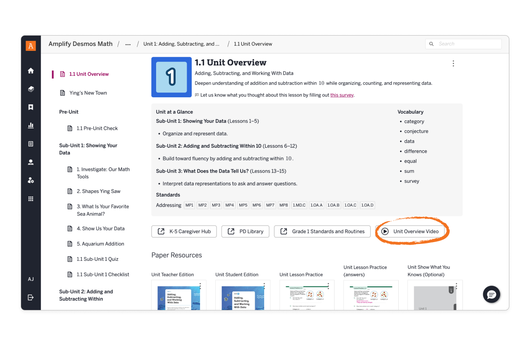Open the K-5 Caregiver Hub link
The image size is (530, 346).
point(184,231)
